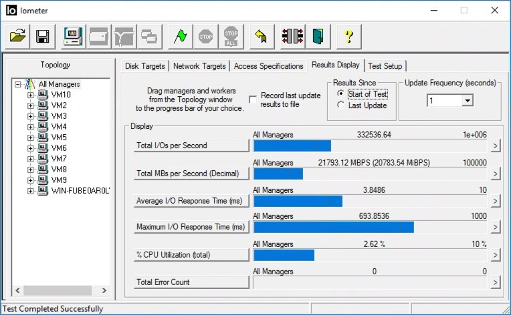Click the VM10 computer icon
The width and height of the screenshot is (511, 315).
coord(43,95)
